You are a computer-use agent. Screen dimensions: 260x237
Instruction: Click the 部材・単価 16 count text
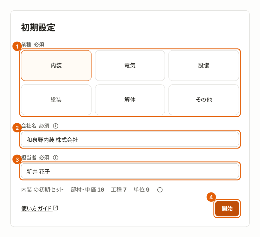[88, 190]
